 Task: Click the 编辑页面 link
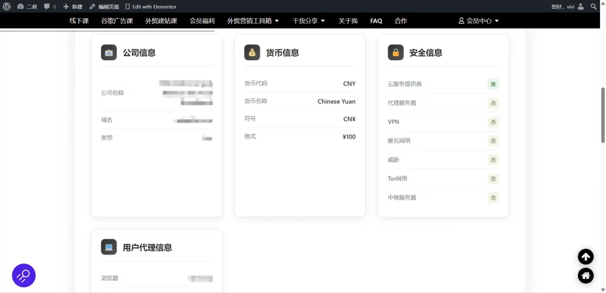(104, 7)
